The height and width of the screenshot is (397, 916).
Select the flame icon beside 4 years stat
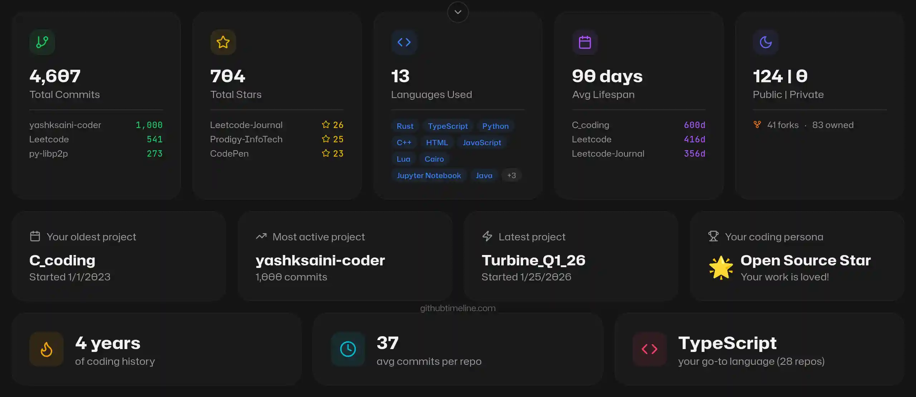tap(46, 349)
